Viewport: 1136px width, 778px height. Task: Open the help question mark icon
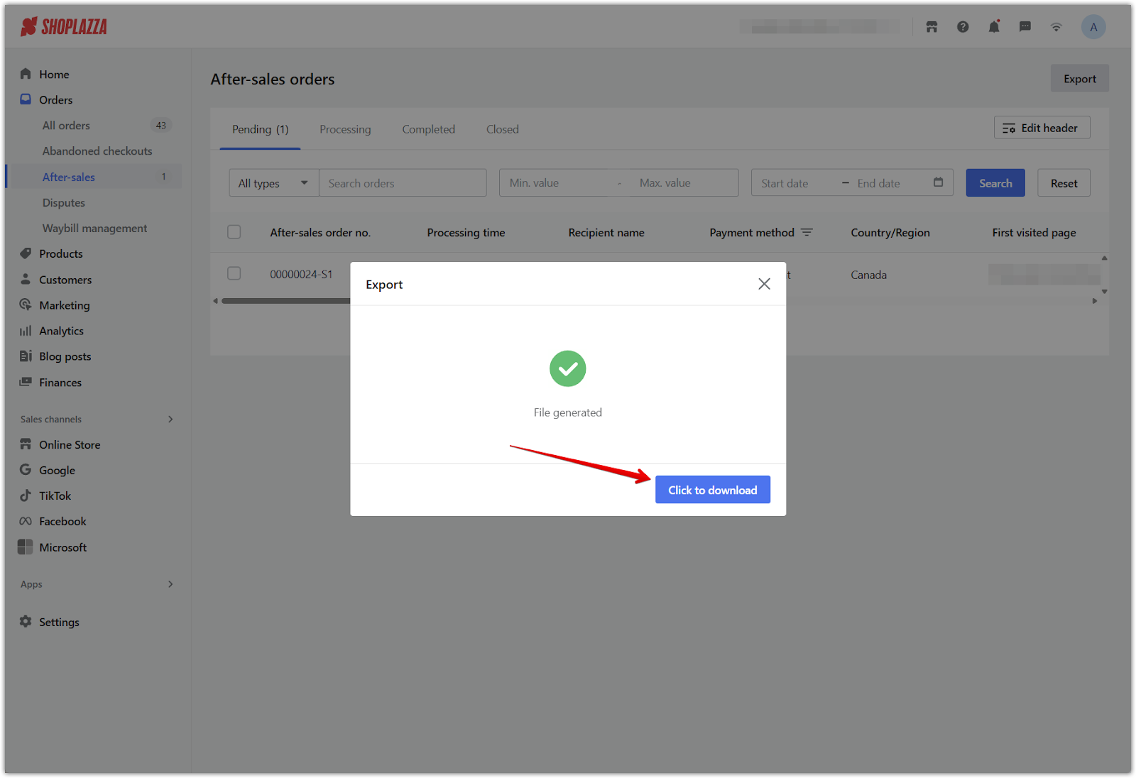(x=963, y=27)
